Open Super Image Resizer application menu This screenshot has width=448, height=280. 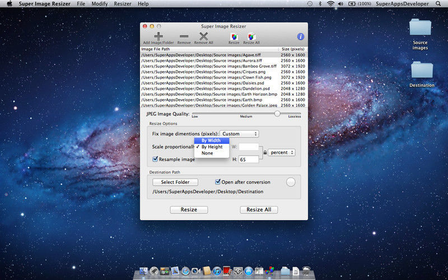(44, 4)
